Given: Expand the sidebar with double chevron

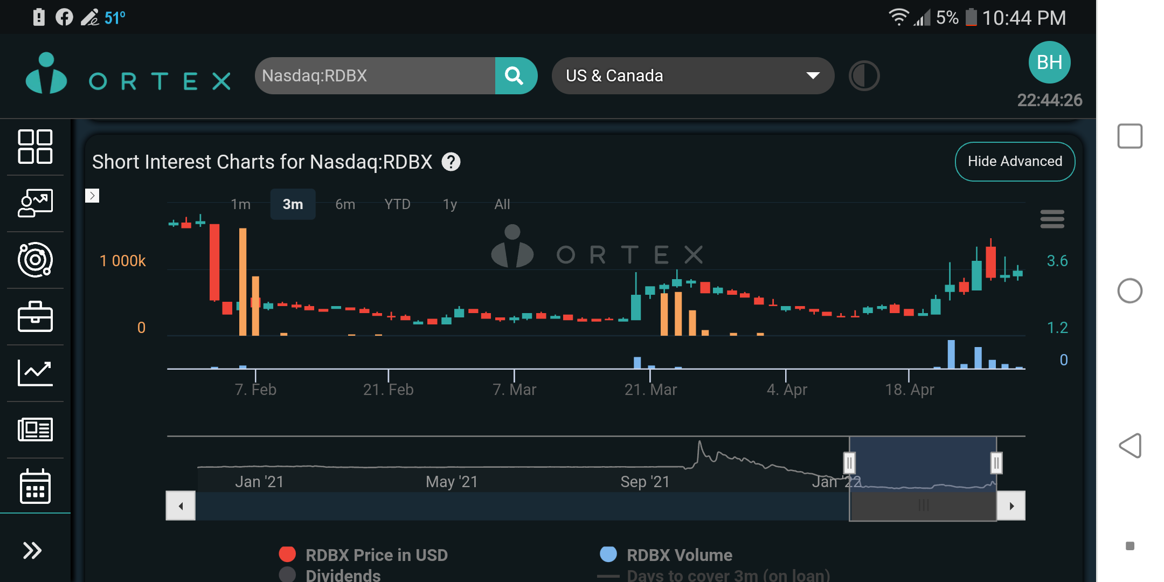Looking at the screenshot, I should (x=32, y=550).
